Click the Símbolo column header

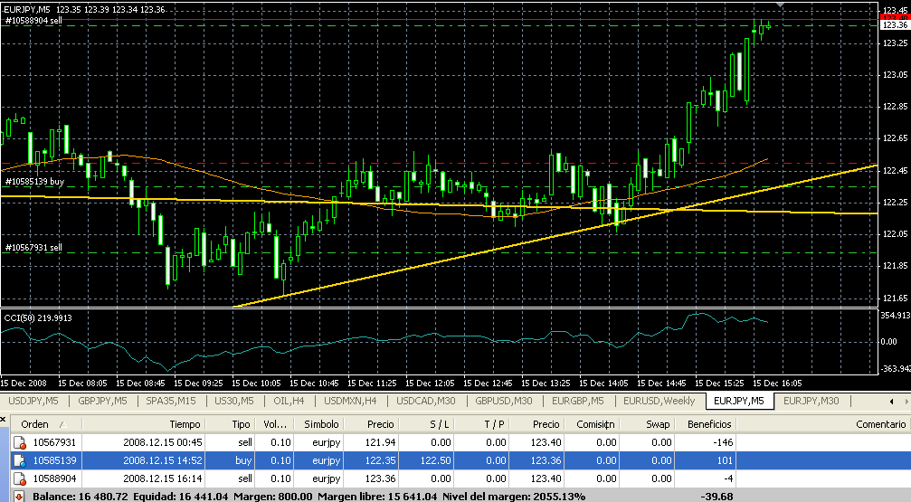[321, 424]
